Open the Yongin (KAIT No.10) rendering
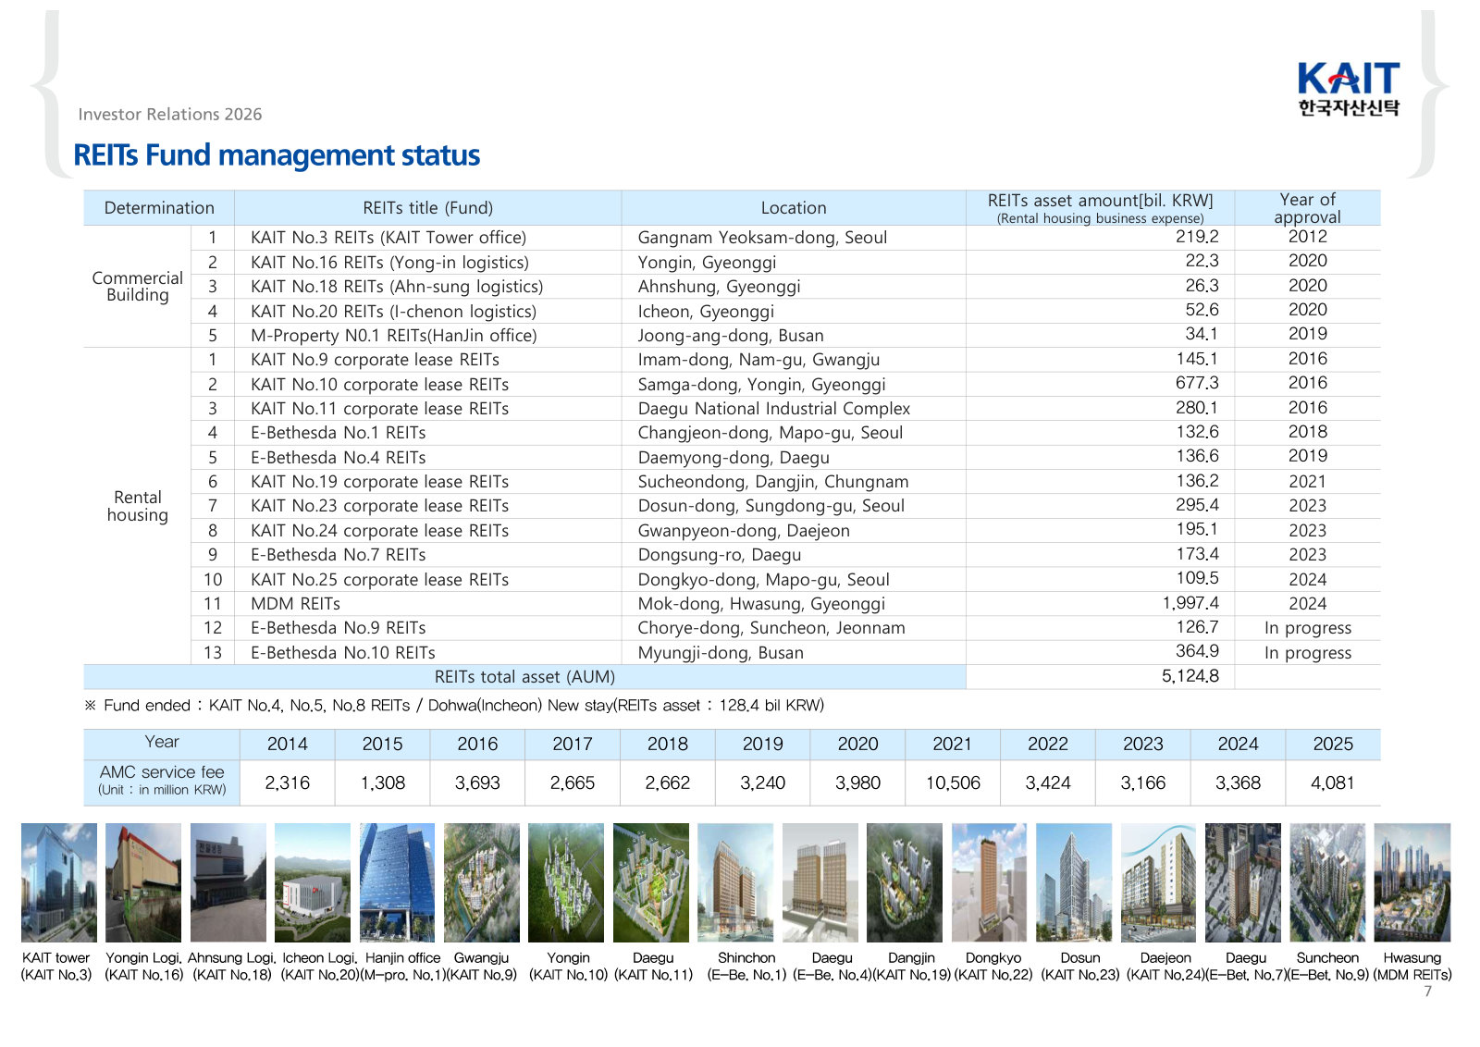This screenshot has height=1047, width=1480. (x=566, y=882)
